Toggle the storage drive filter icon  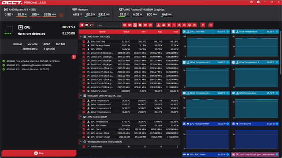pyautogui.click(x=140, y=25)
